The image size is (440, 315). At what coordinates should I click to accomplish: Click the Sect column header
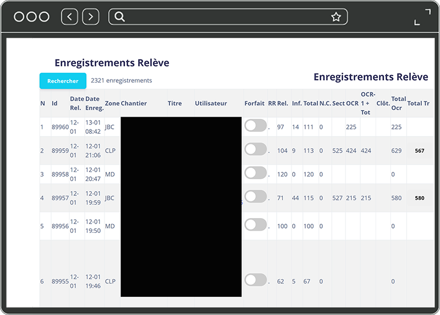point(338,104)
